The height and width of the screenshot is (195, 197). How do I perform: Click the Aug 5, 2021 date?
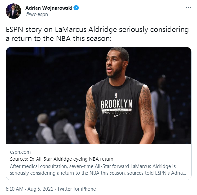point(40,189)
